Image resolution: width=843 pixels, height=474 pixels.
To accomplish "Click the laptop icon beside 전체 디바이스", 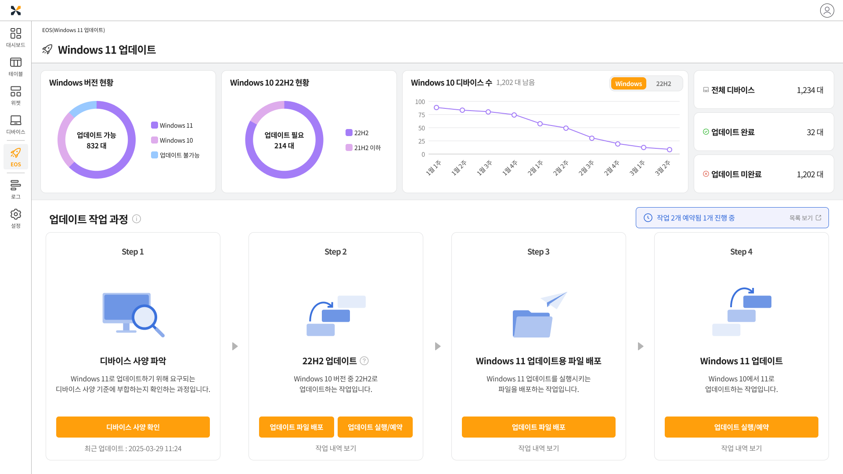I will pos(706,90).
